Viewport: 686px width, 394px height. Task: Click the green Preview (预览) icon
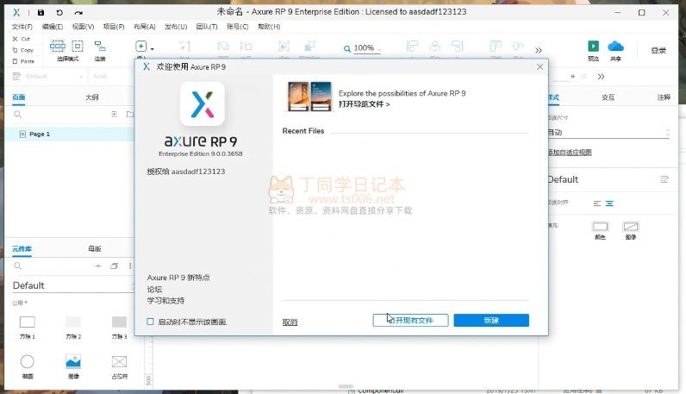(x=593, y=46)
